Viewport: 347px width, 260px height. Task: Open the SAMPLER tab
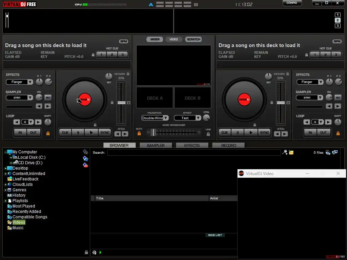tap(156, 145)
